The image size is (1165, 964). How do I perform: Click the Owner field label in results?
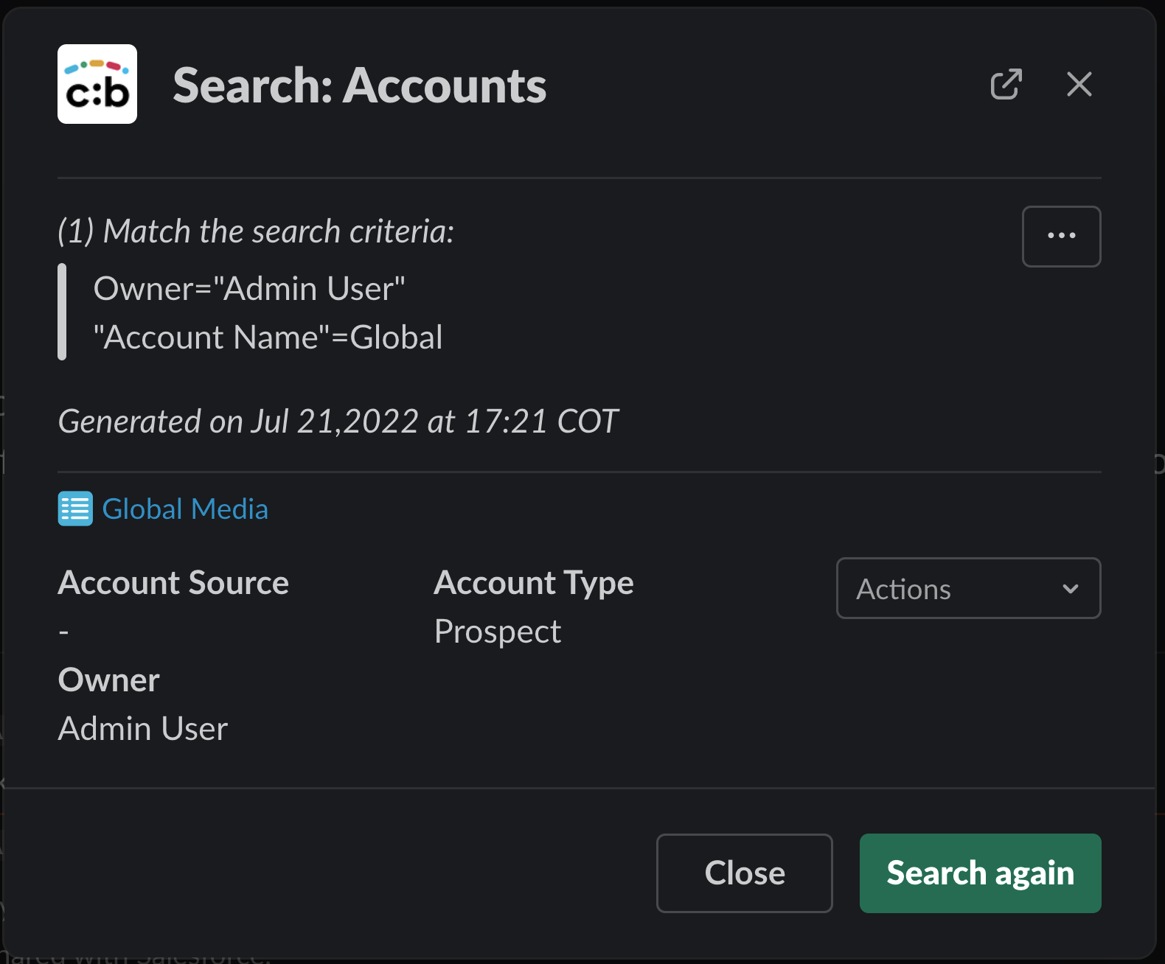tap(109, 680)
